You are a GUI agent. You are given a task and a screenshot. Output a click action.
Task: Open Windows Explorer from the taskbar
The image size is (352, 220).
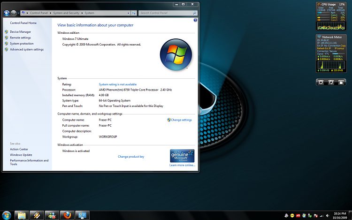[x=22, y=215]
